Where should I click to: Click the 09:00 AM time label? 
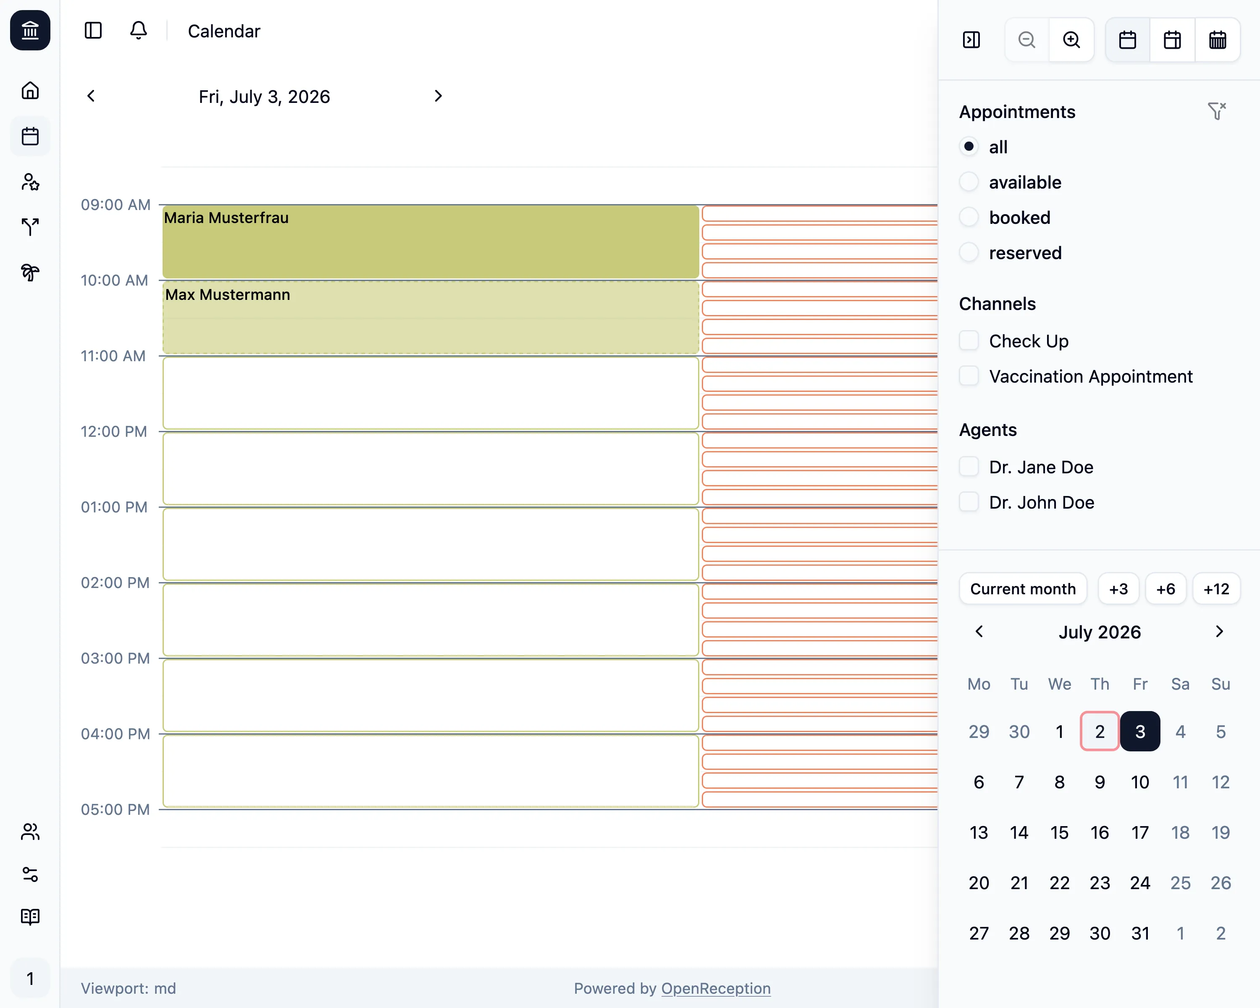click(115, 205)
